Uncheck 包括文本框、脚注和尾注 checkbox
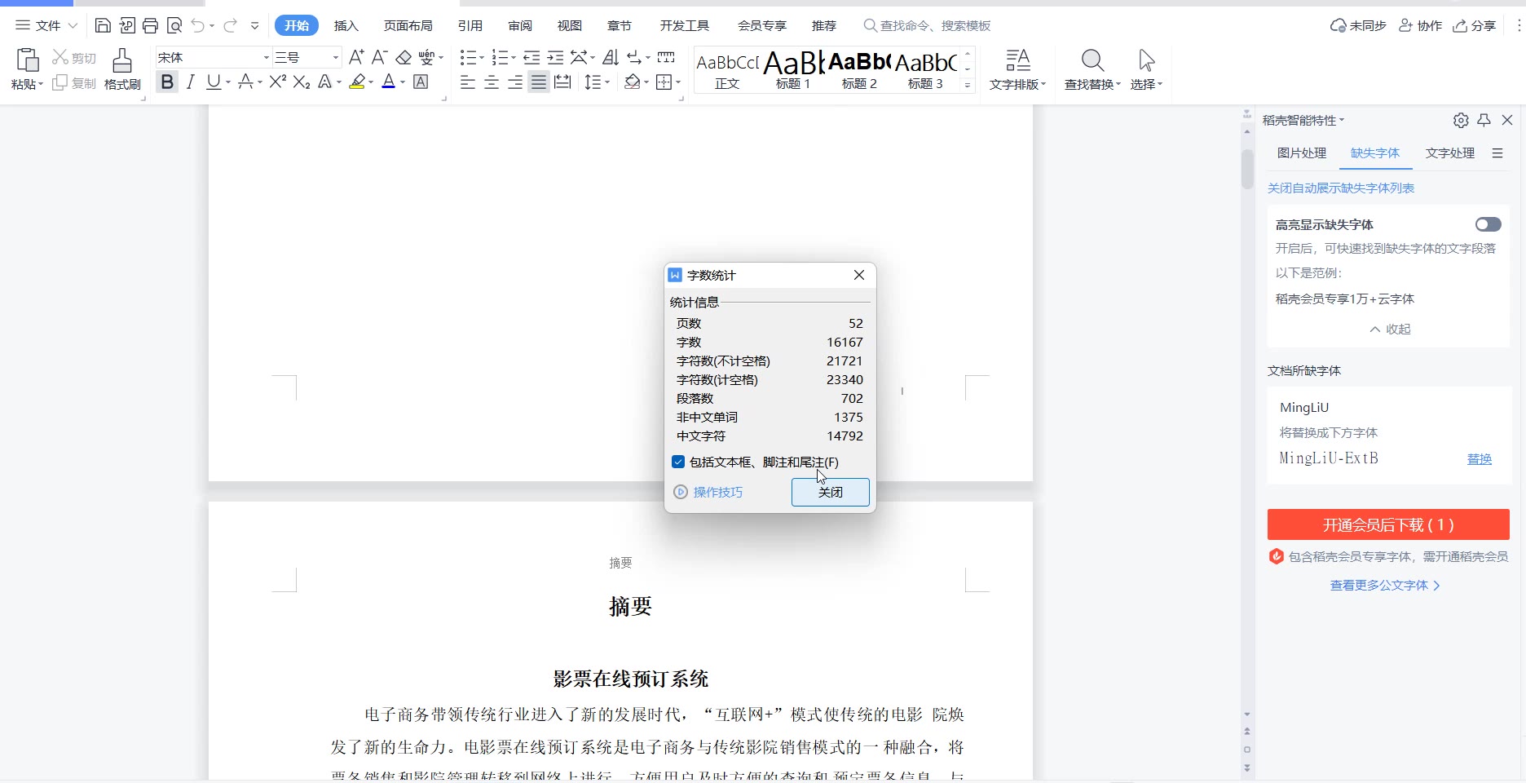 coord(678,462)
